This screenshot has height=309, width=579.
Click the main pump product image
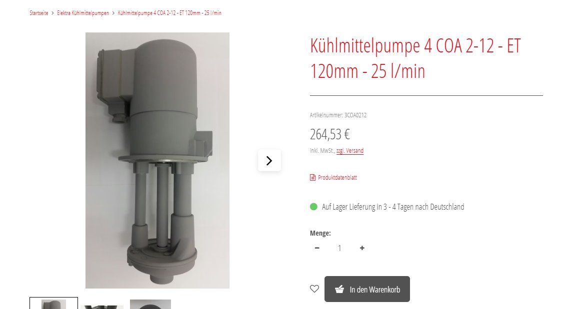click(157, 160)
